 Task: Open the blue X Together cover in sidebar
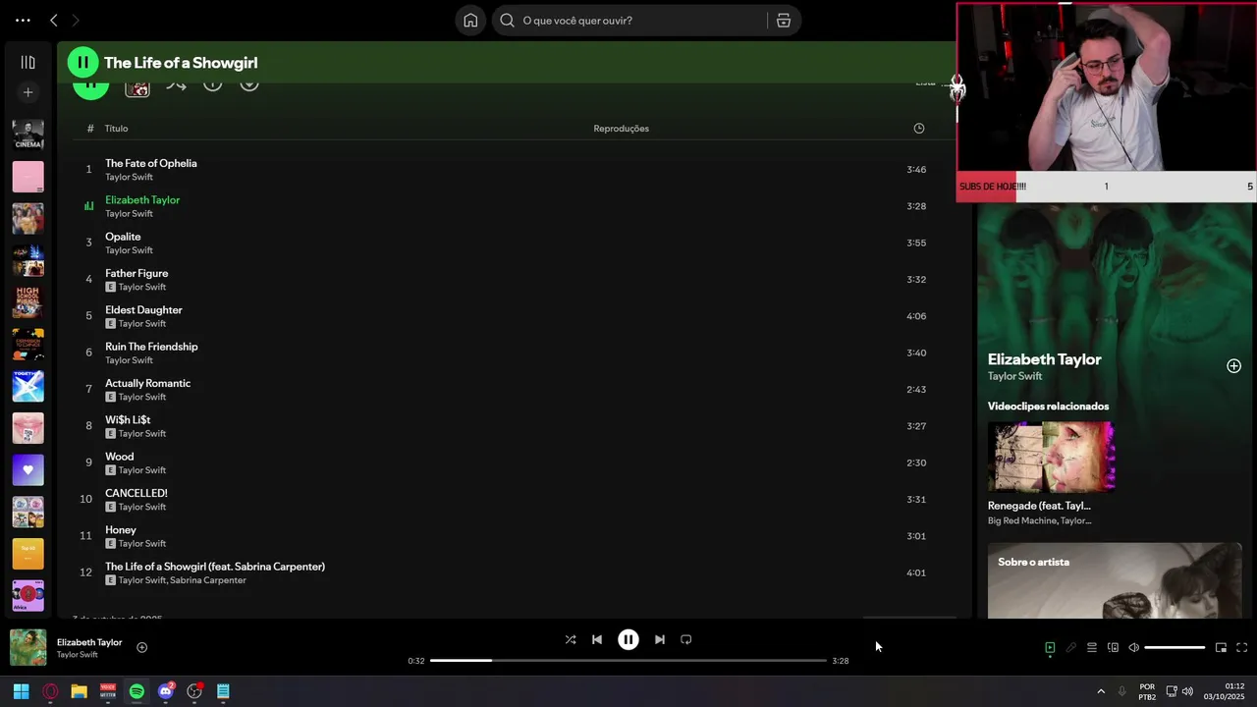[x=27, y=386]
